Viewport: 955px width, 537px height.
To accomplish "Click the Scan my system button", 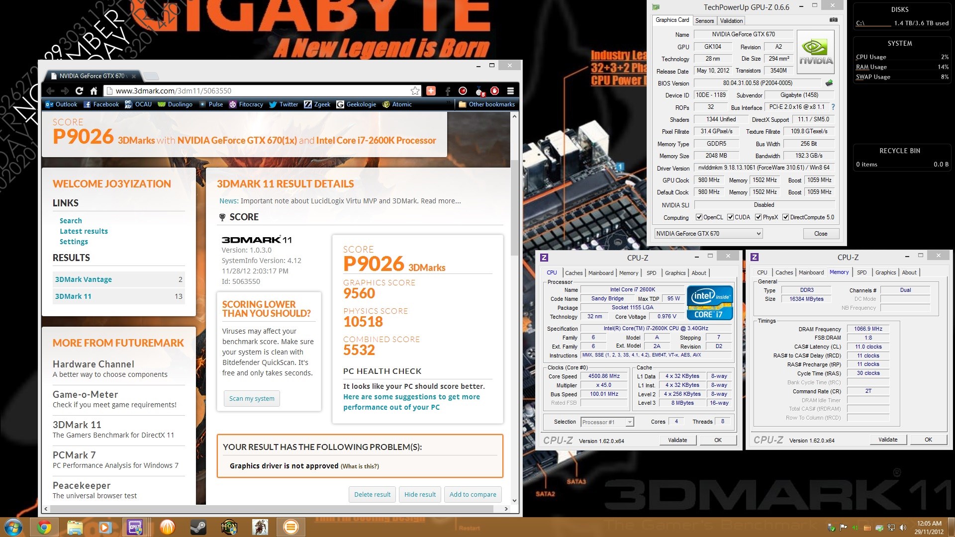I will pos(252,399).
